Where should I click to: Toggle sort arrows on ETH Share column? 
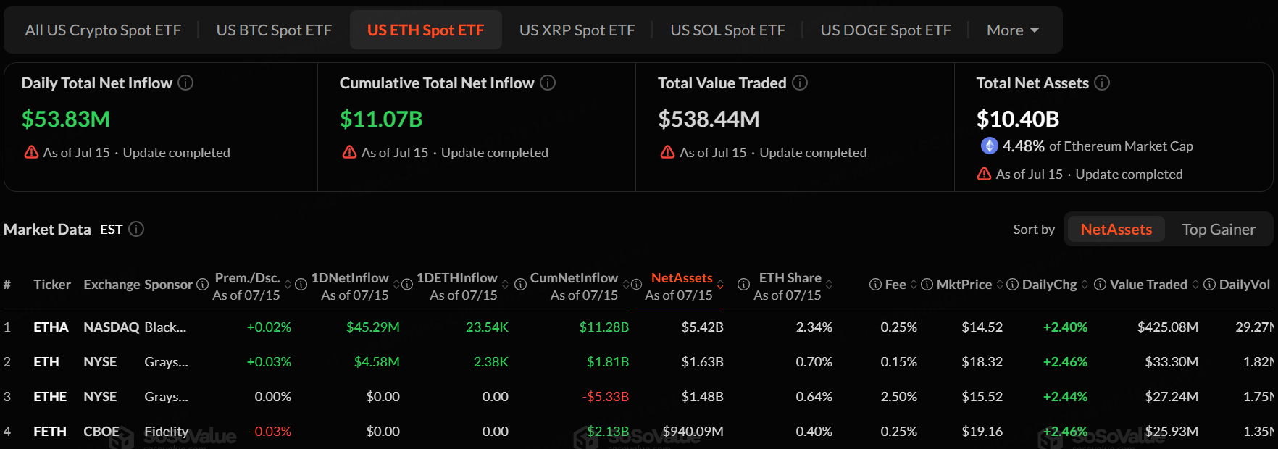click(x=829, y=284)
